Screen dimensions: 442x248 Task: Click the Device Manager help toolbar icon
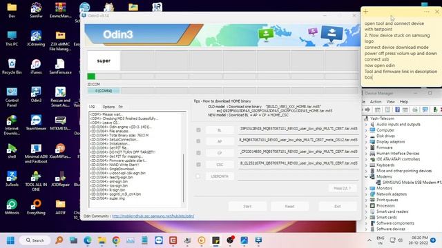click(x=397, y=110)
